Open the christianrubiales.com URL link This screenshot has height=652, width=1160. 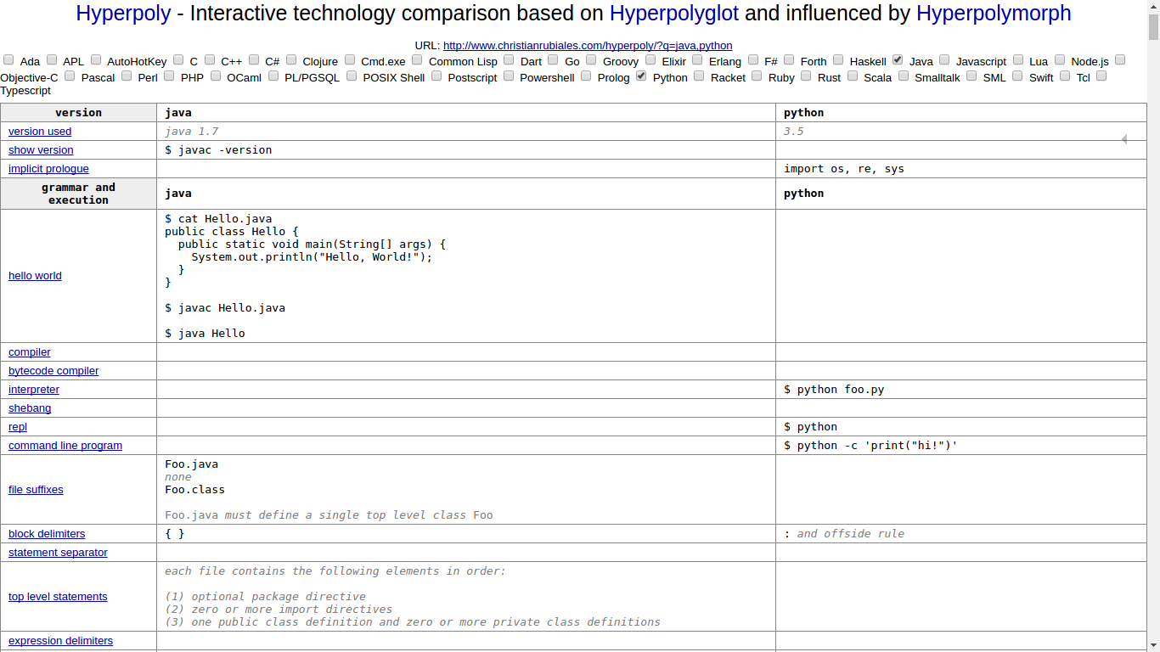[588, 46]
